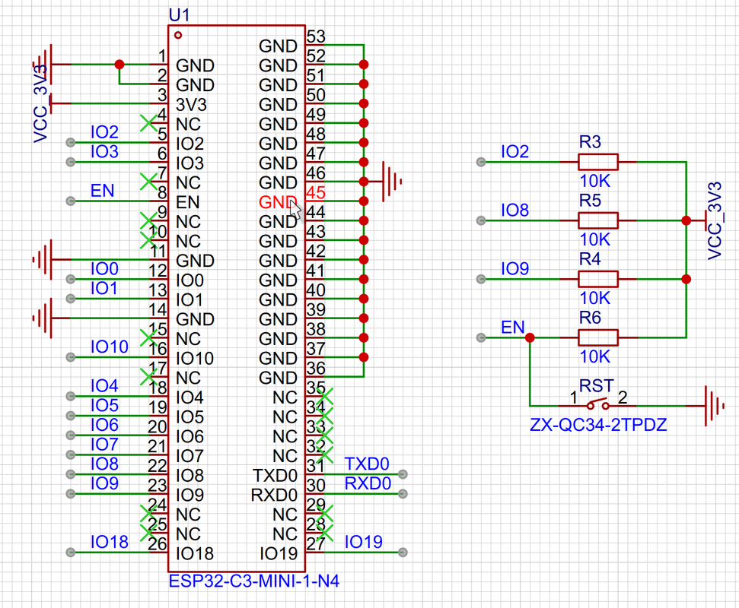Click the IO2 net label beside pin 5

(104, 131)
